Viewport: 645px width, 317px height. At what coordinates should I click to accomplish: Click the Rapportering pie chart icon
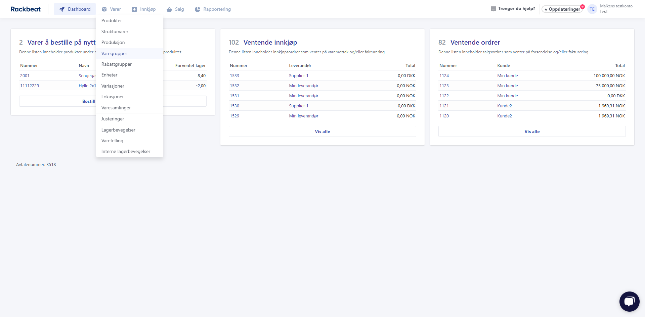click(x=198, y=9)
